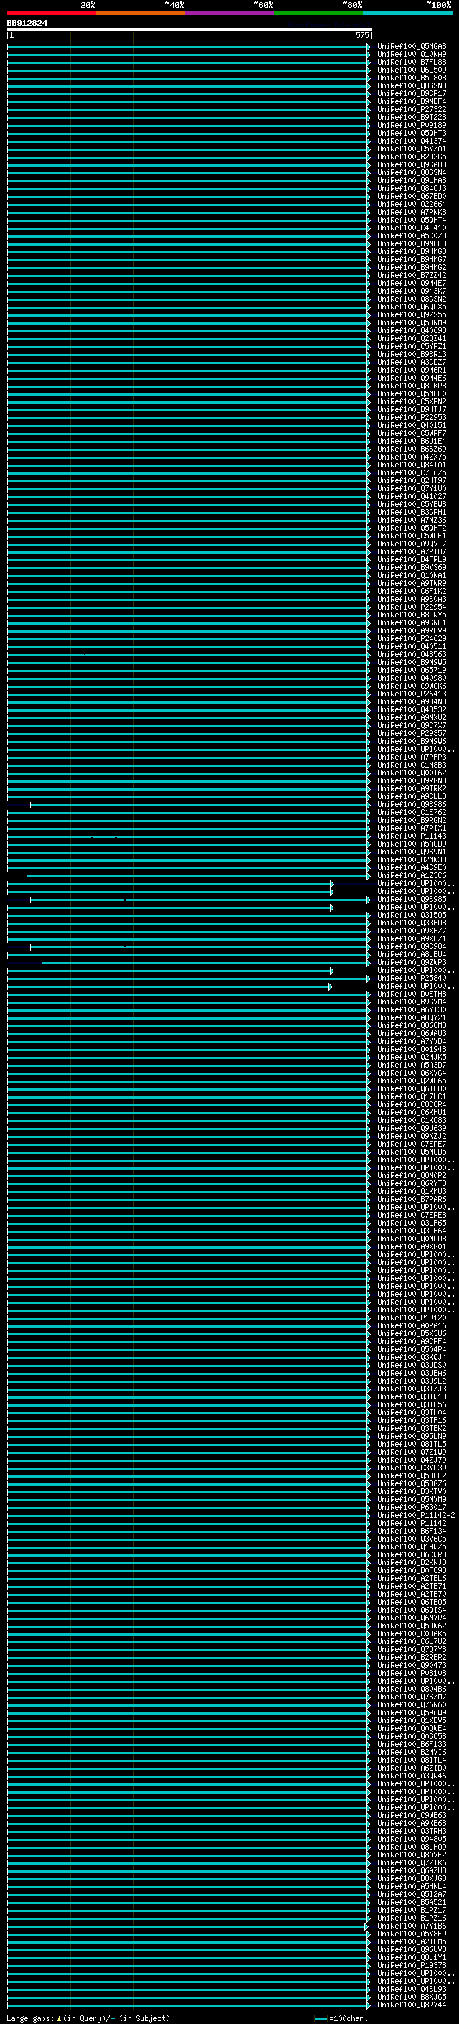Image resolution: width=459 pixels, height=2024 pixels.
Task: Select the UniRef100_A7PNK8 label
Action: 412,212
